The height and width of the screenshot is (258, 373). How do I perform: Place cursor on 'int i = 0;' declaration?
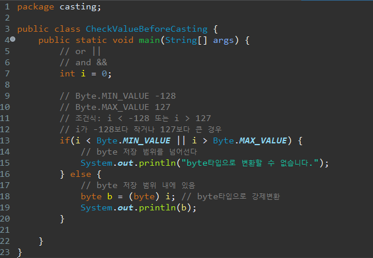click(x=85, y=73)
